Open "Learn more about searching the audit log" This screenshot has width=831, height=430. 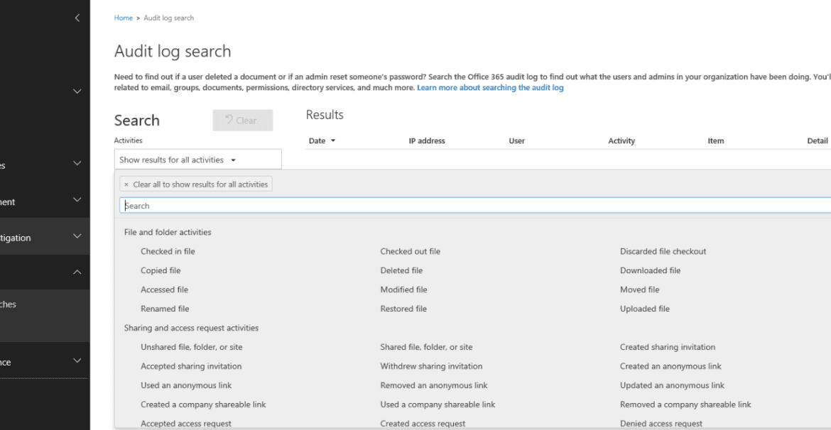pos(490,87)
